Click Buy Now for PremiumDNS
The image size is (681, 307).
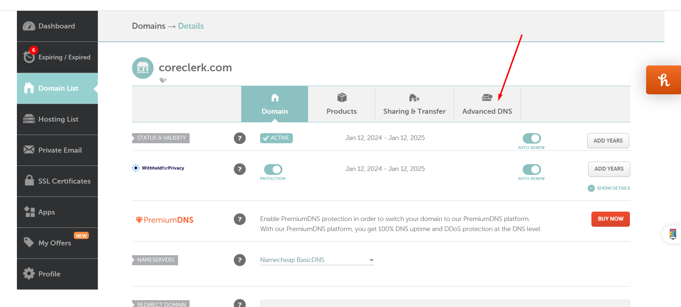pos(610,219)
